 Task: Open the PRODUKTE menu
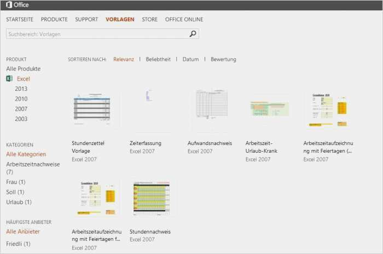click(x=54, y=19)
